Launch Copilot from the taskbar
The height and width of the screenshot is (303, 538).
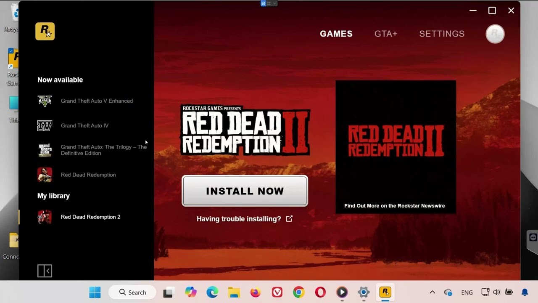[190, 292]
